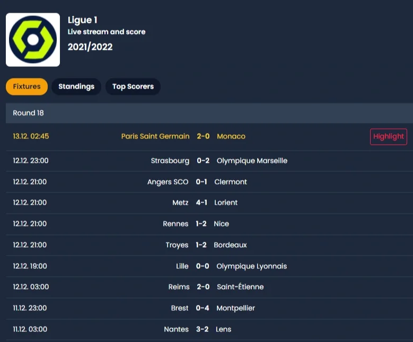Open the Monaco team link

tap(231, 136)
